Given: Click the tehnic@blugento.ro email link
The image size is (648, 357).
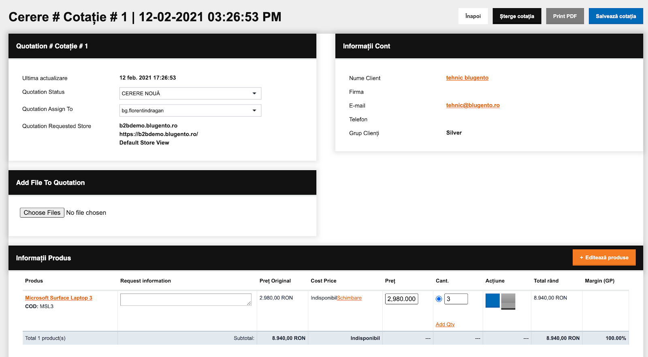Looking at the screenshot, I should click(x=473, y=105).
